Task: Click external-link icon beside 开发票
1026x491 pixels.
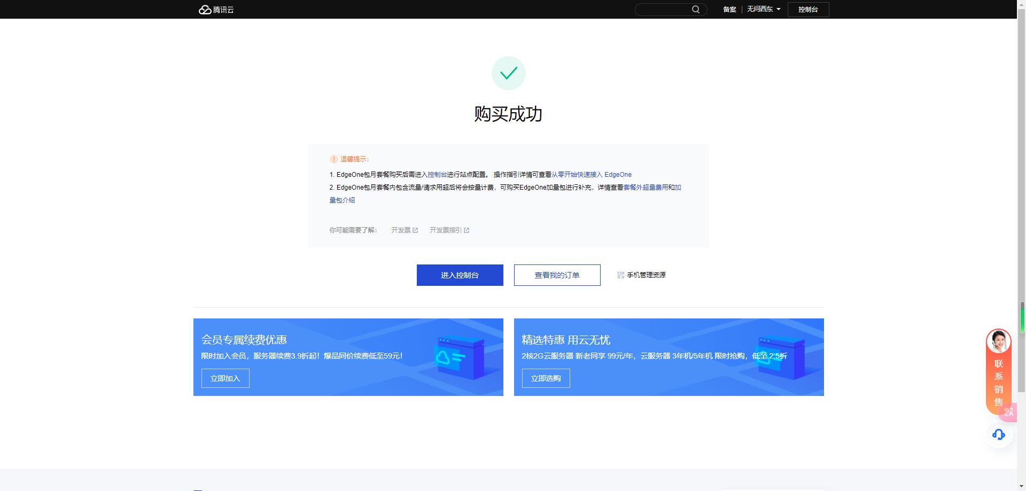Action: [415, 230]
